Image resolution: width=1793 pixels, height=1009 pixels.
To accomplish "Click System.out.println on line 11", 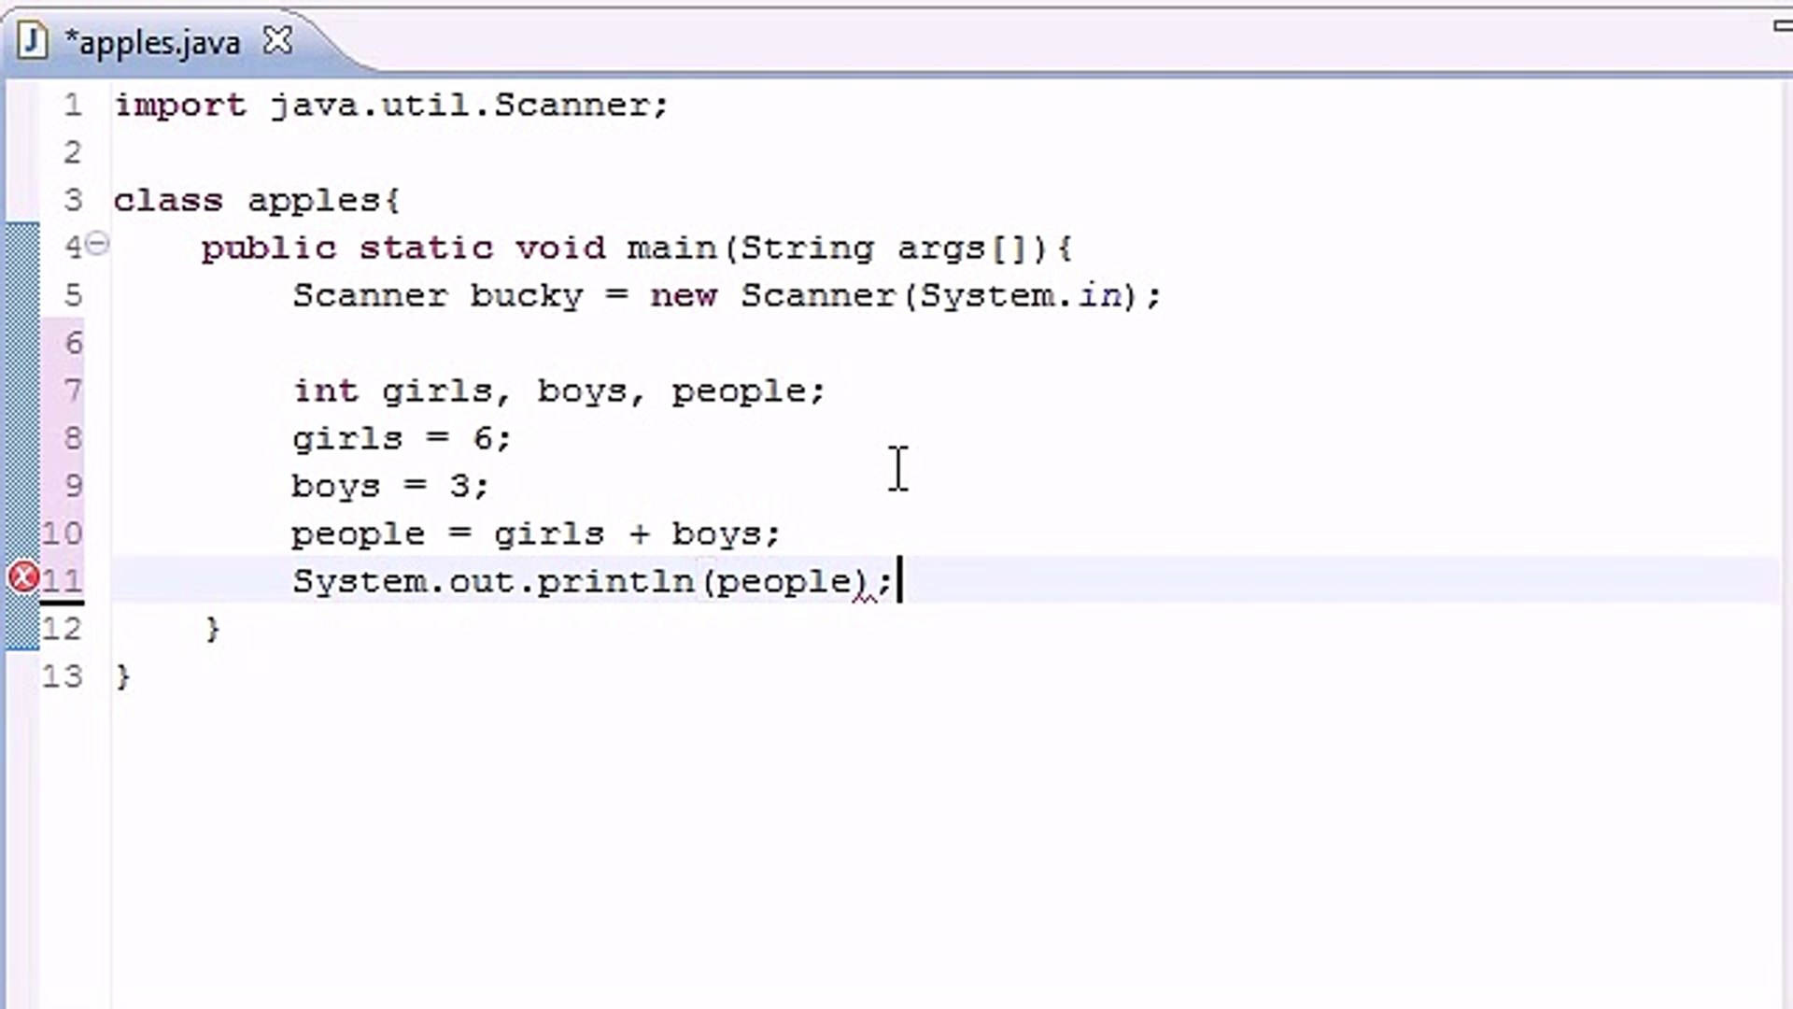I will click(x=495, y=580).
